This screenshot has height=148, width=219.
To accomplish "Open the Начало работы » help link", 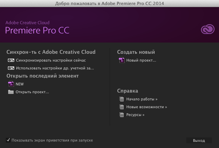I will point(142,99).
